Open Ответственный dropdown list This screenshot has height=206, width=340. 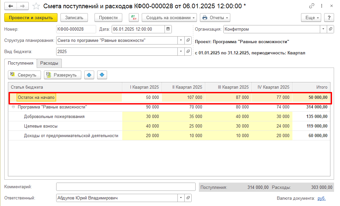click(x=181, y=198)
